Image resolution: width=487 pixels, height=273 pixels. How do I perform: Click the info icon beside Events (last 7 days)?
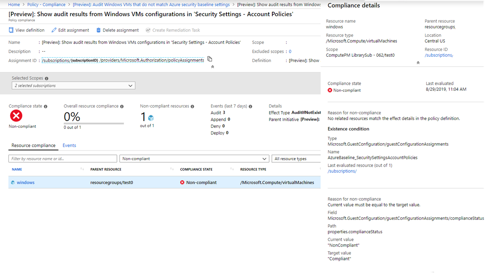(x=250, y=106)
